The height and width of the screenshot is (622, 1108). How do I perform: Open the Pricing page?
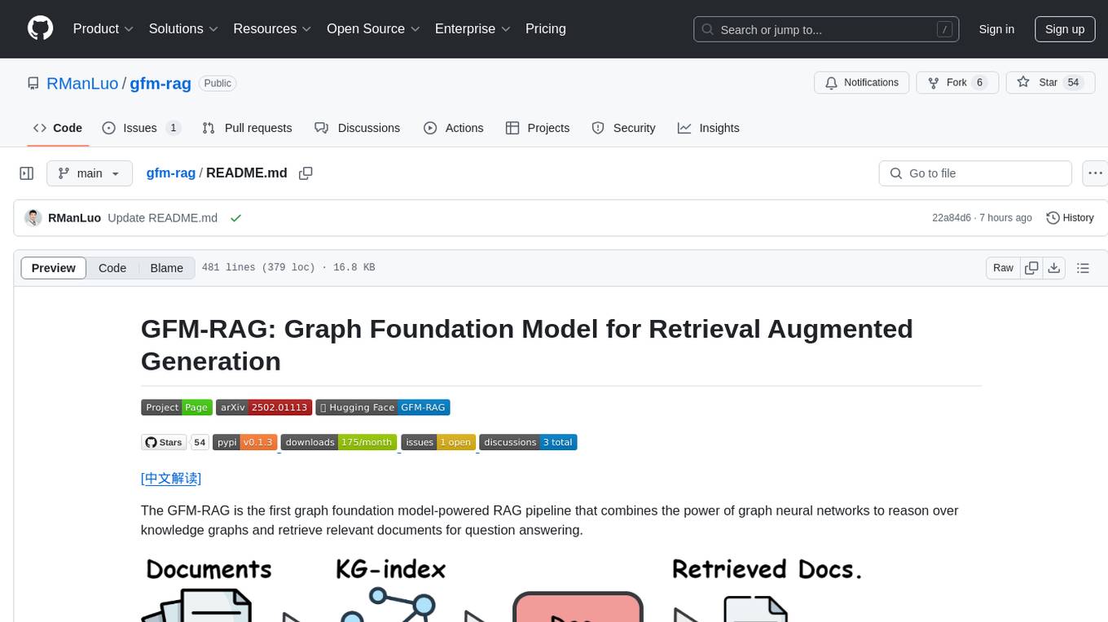pos(546,28)
